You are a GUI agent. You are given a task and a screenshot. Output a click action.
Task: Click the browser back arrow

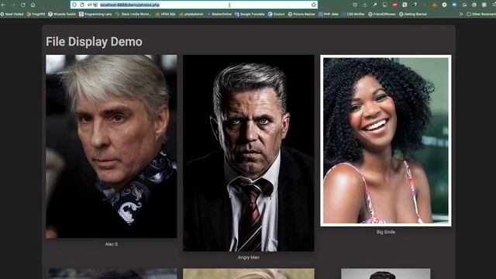(x=3, y=5)
